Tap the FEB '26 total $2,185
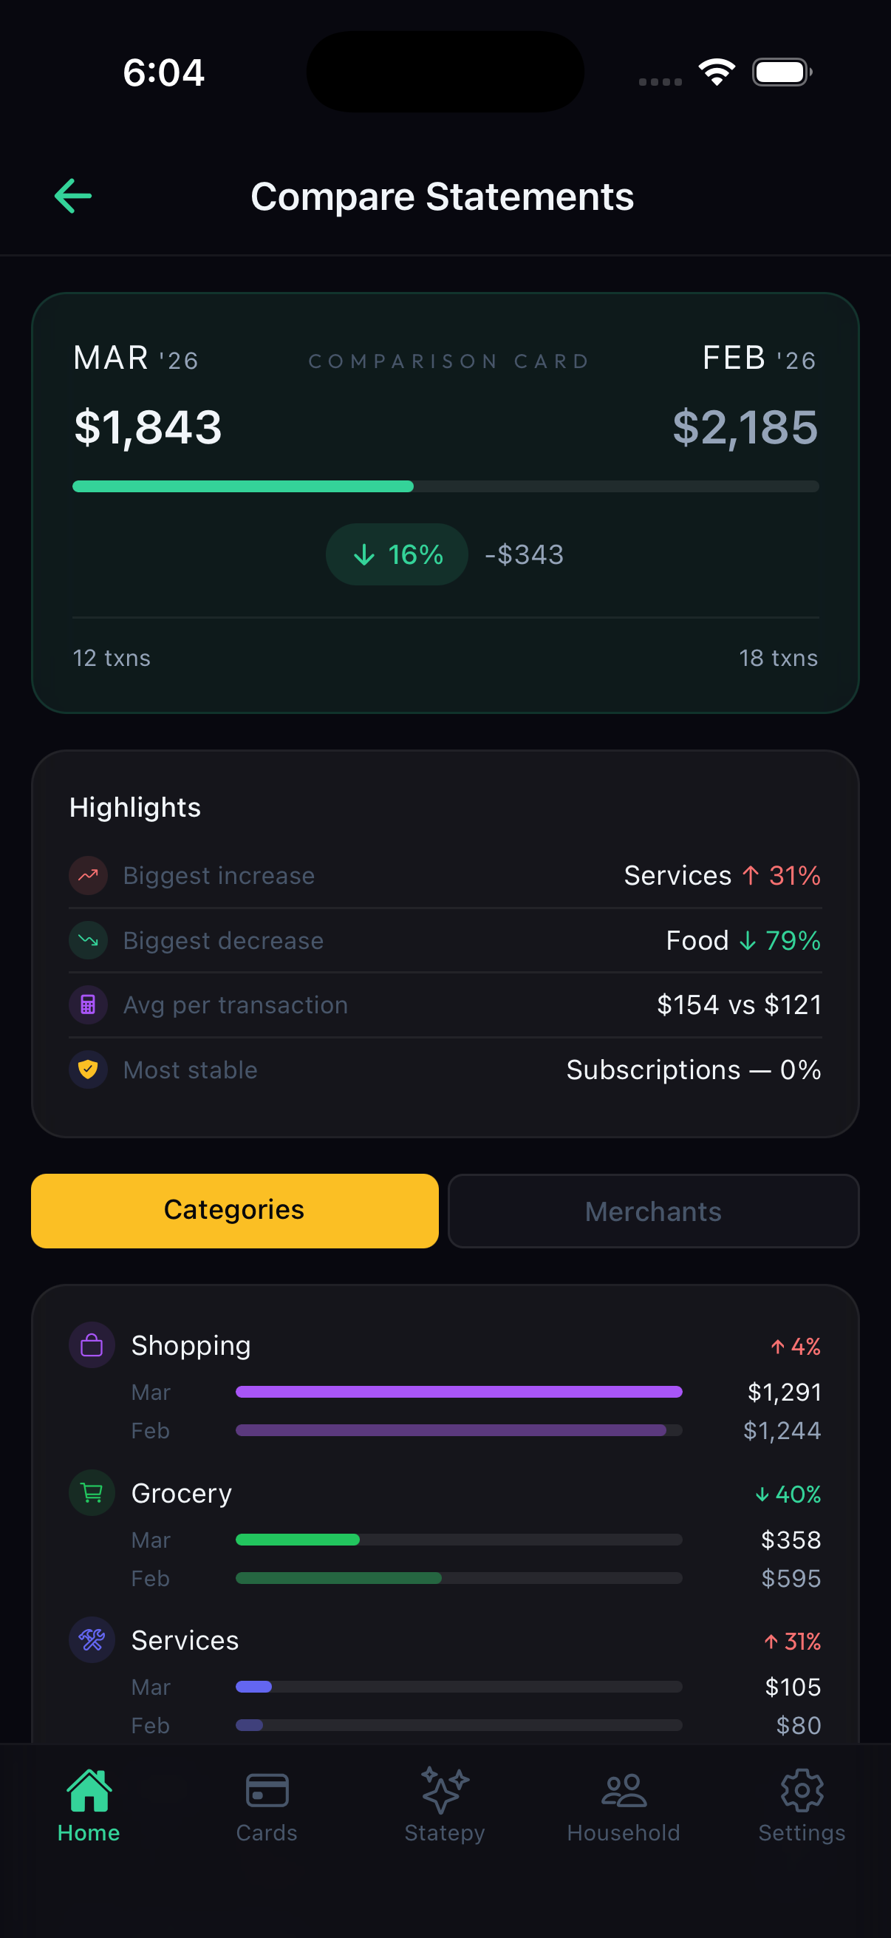 pos(745,427)
